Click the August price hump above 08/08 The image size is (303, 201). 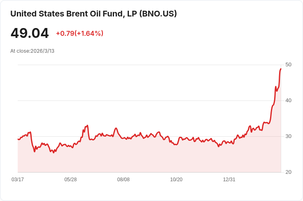click(116, 128)
